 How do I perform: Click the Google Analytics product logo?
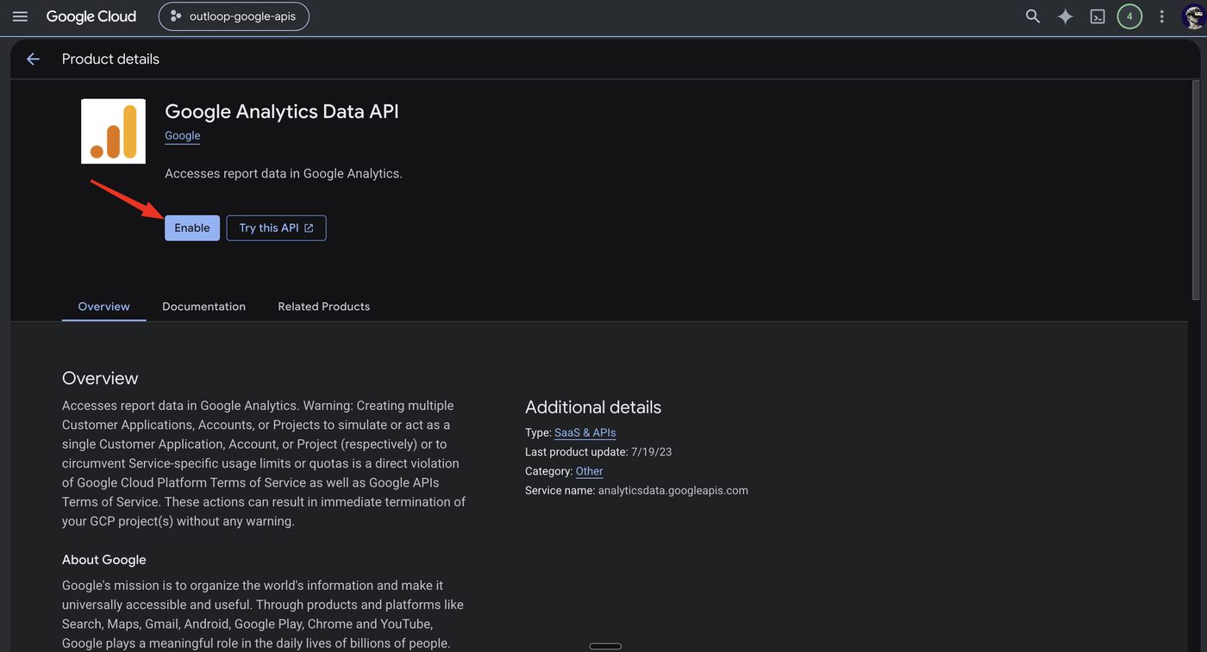113,131
